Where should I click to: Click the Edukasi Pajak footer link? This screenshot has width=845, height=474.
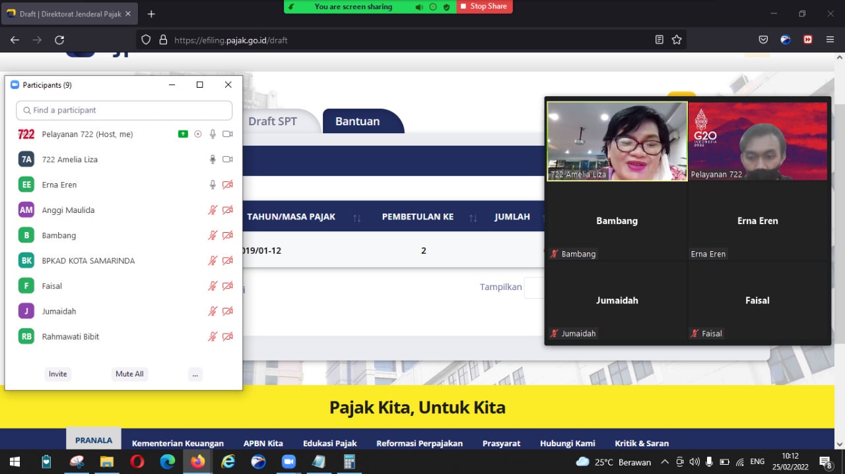[x=329, y=443]
